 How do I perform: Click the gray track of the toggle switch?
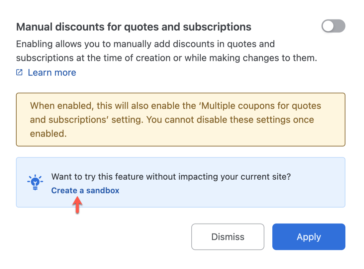pyautogui.click(x=339, y=26)
